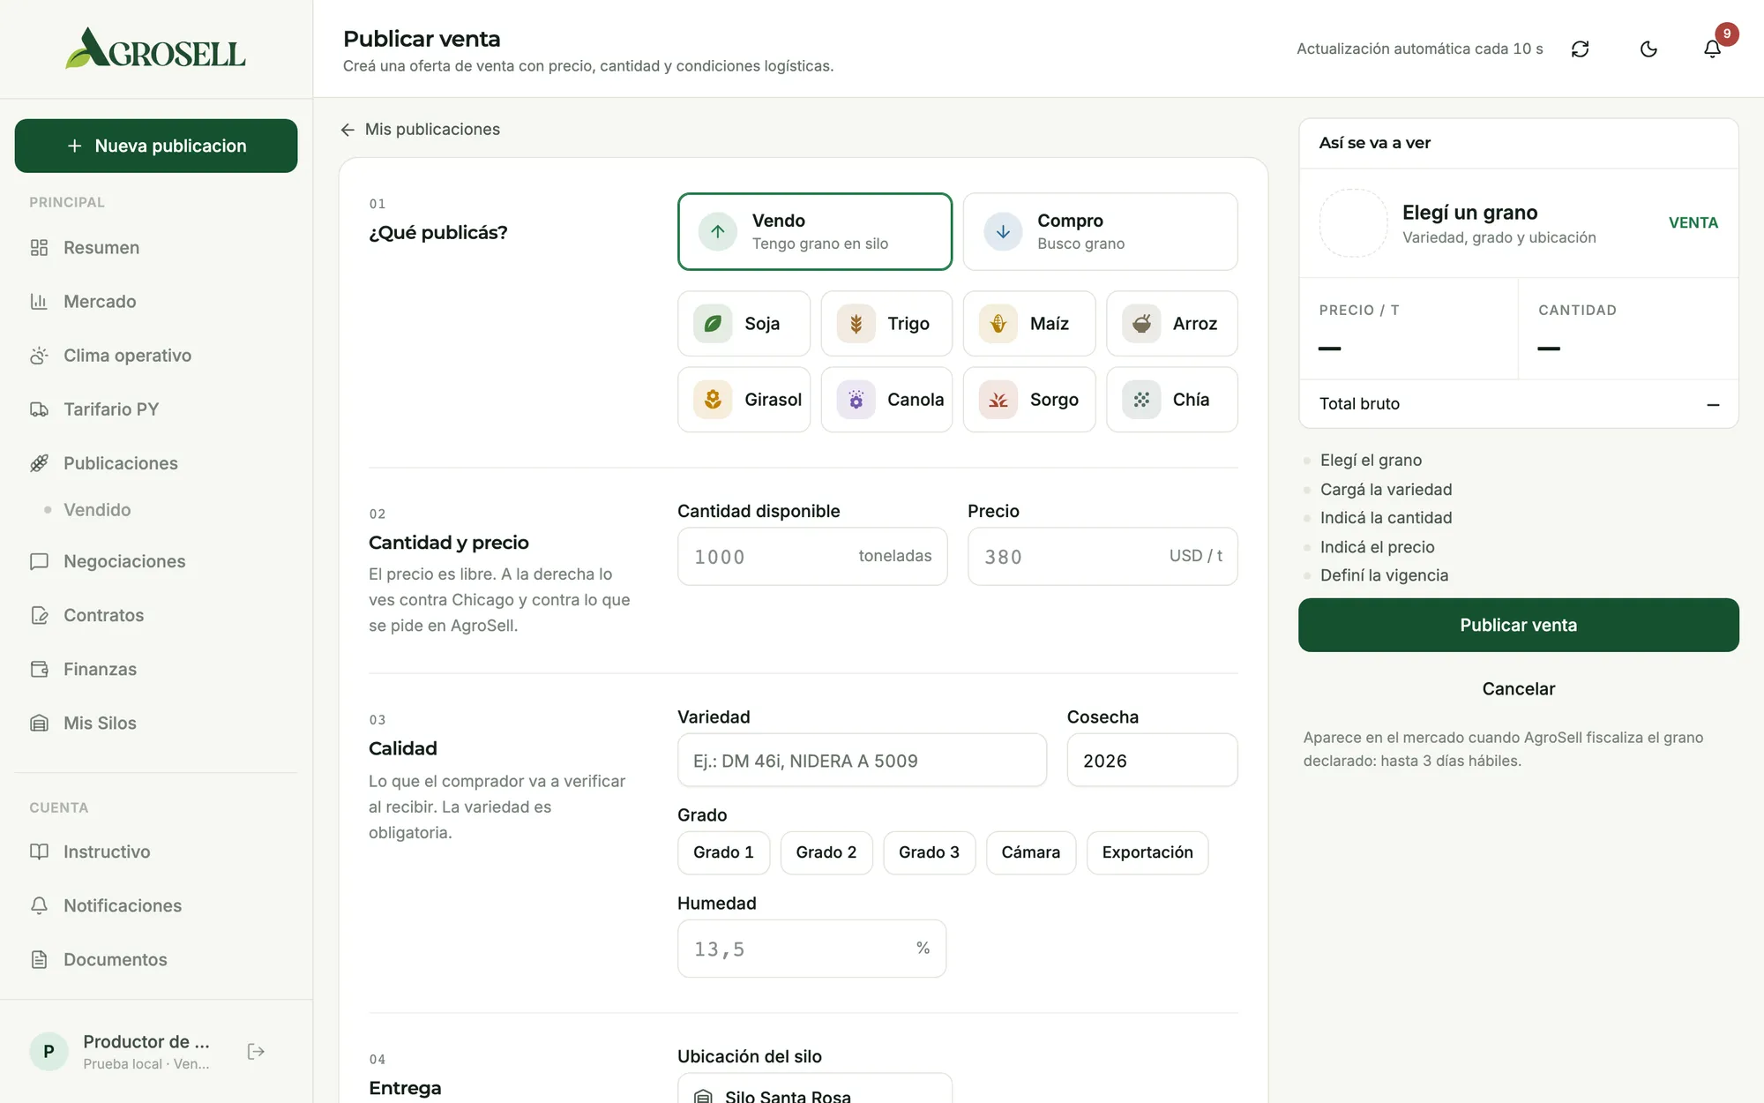The width and height of the screenshot is (1764, 1103).
Task: Focus Cantidad disponible toneladas field
Action: (x=811, y=556)
